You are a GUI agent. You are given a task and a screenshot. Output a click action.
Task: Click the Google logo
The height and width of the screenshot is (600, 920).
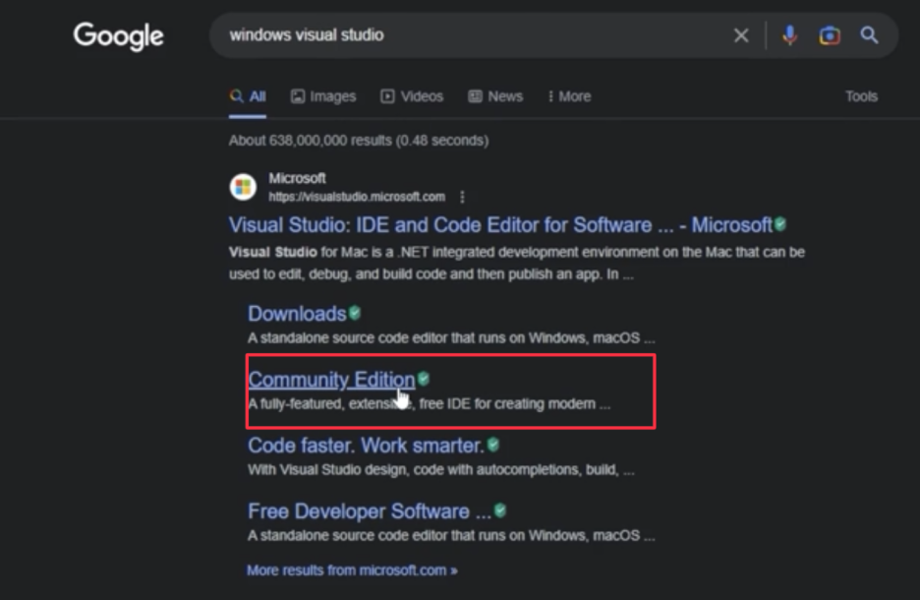tap(119, 35)
